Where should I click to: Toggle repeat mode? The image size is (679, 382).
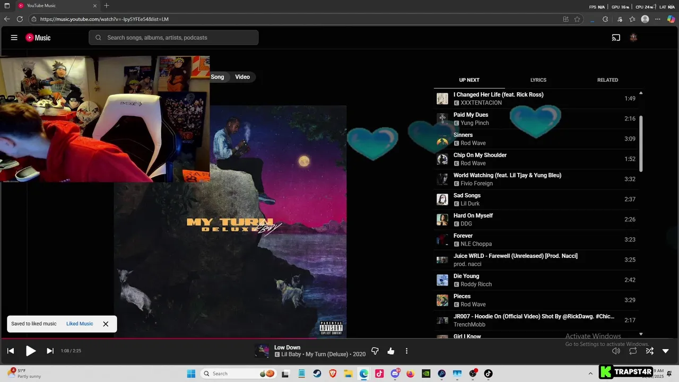[633, 351]
